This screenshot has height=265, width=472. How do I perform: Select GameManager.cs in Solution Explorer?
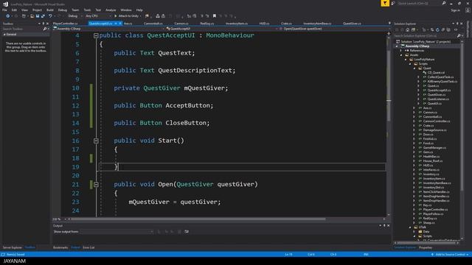(434, 147)
